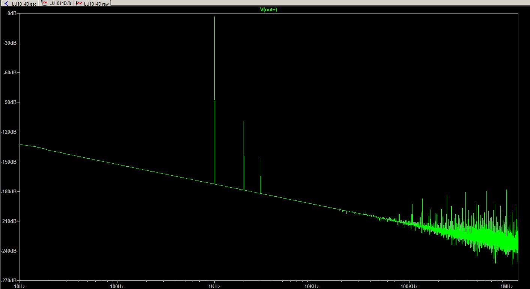Image resolution: width=530 pixels, height=289 pixels.
Task: Click the 1MHz frequency axis label
Action: pyautogui.click(x=507, y=286)
